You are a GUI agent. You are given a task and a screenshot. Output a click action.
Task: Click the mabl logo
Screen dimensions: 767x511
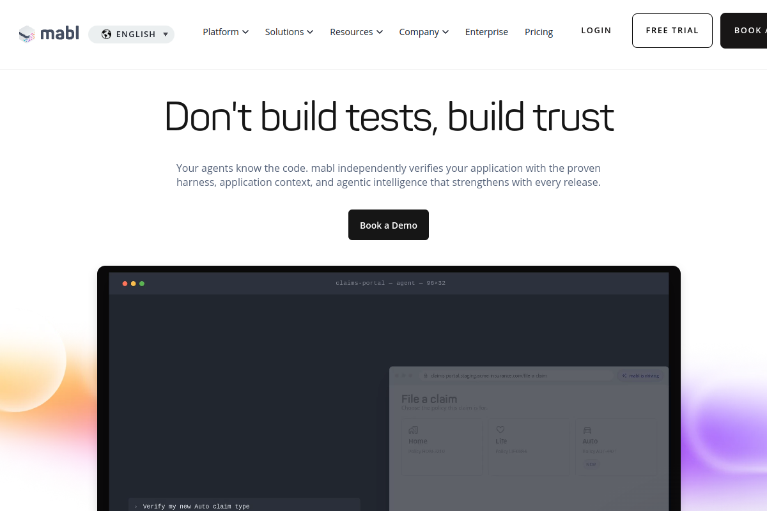pyautogui.click(x=49, y=34)
